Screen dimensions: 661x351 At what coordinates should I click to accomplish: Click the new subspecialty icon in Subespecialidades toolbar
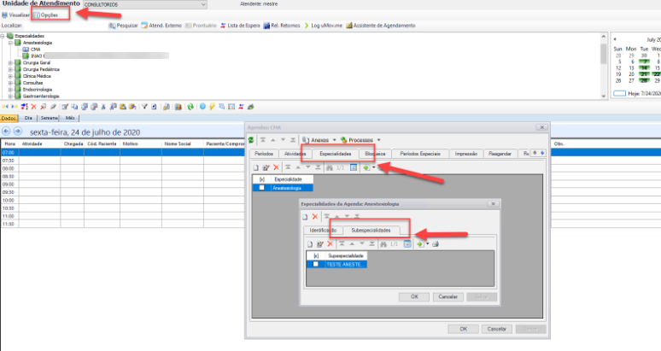(310, 244)
